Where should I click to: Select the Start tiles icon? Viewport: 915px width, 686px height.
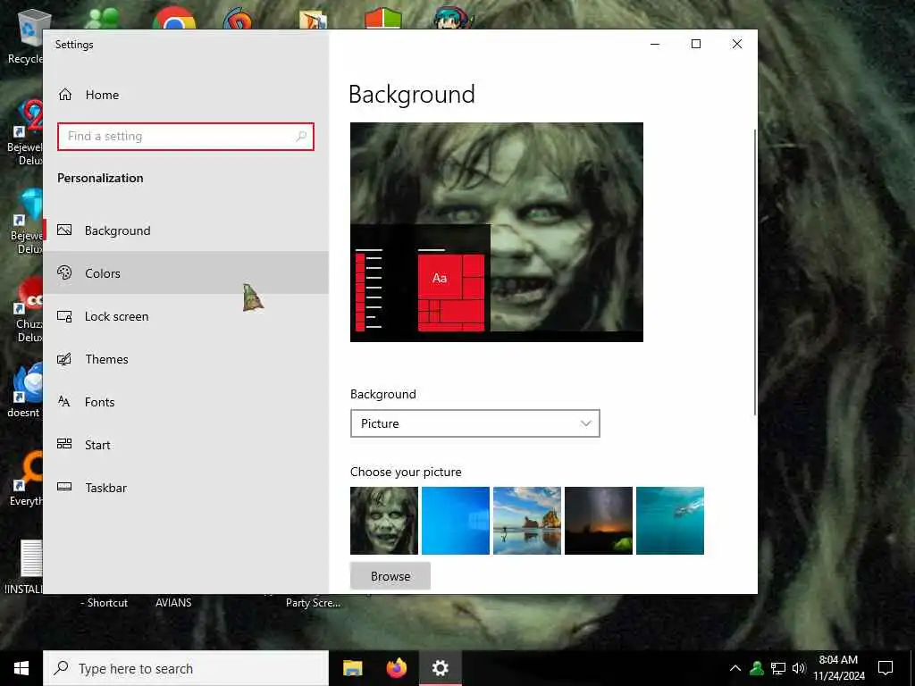[x=64, y=444]
